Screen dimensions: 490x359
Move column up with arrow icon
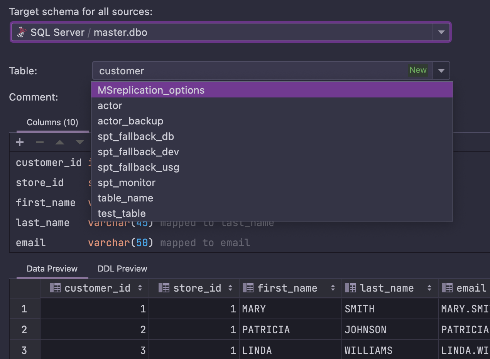click(x=60, y=143)
